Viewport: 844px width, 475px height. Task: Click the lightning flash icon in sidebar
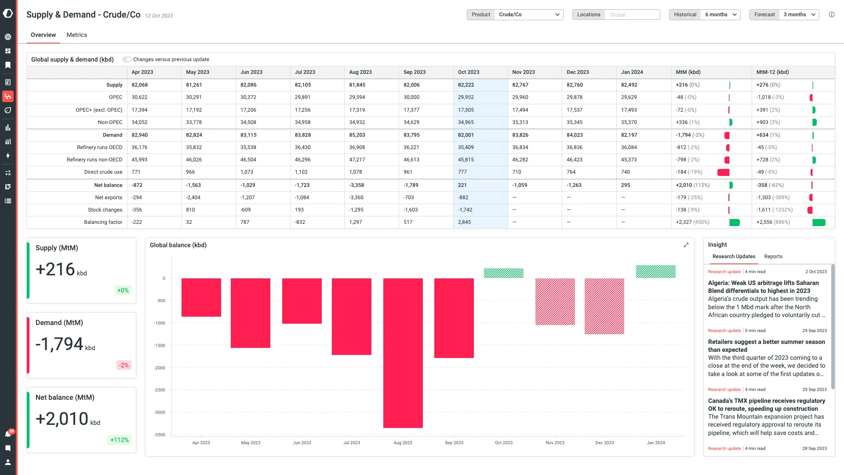point(8,156)
